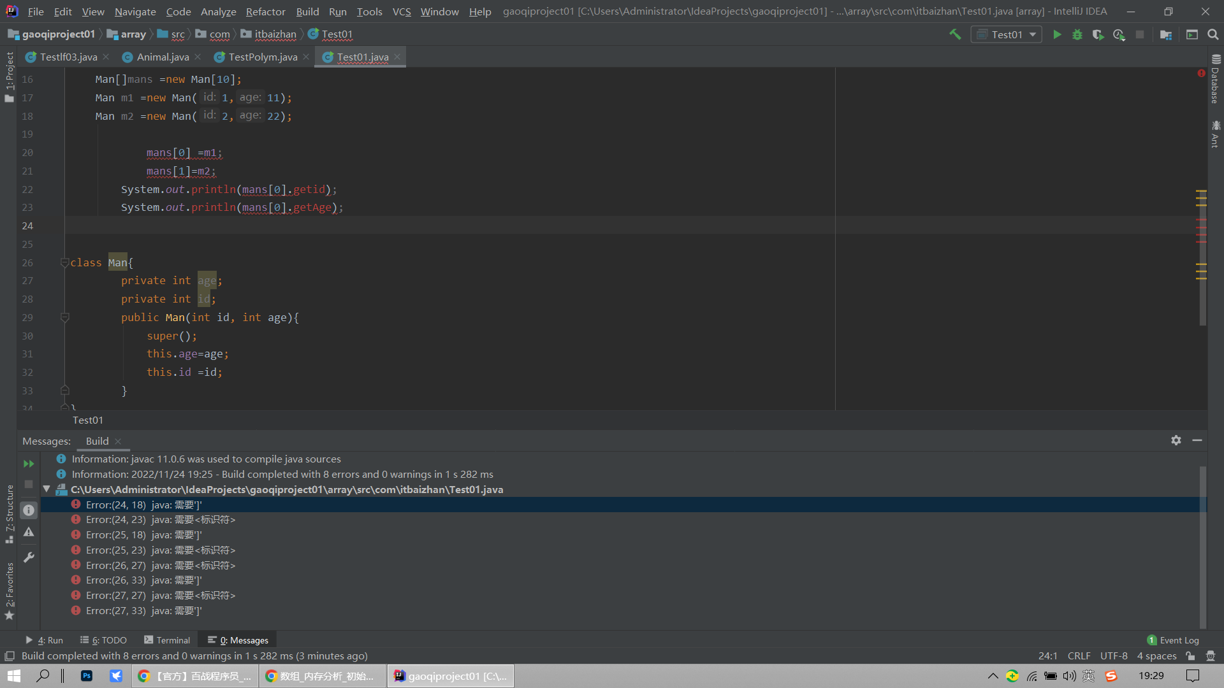Click the 24:1 cursor position indicator
This screenshot has height=688, width=1224.
tap(1047, 656)
